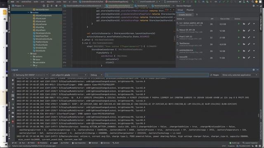This screenshot has width=264, height=148.
Task: Open the Build tool window
Action: coord(115,143)
